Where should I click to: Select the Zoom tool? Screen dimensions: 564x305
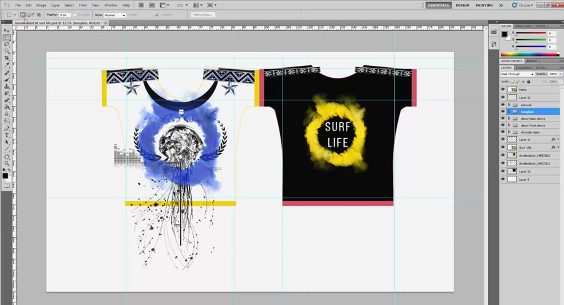pyautogui.click(x=7, y=164)
